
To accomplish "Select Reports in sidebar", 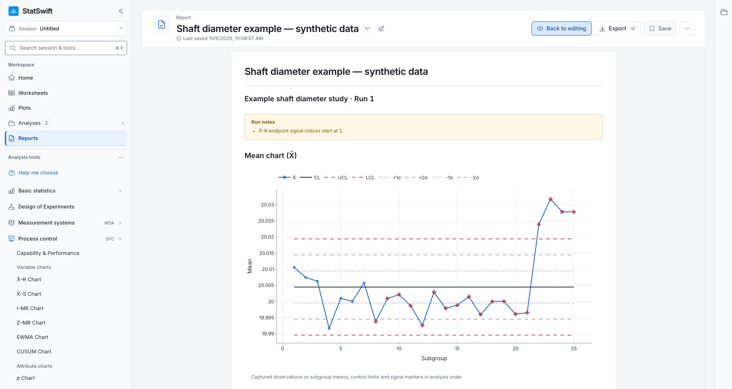I will [66, 138].
